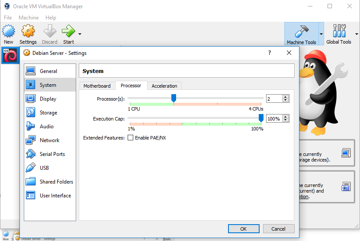Screen dimensions: 360x241
Task: Click the Cancel button
Action: (x=279, y=228)
